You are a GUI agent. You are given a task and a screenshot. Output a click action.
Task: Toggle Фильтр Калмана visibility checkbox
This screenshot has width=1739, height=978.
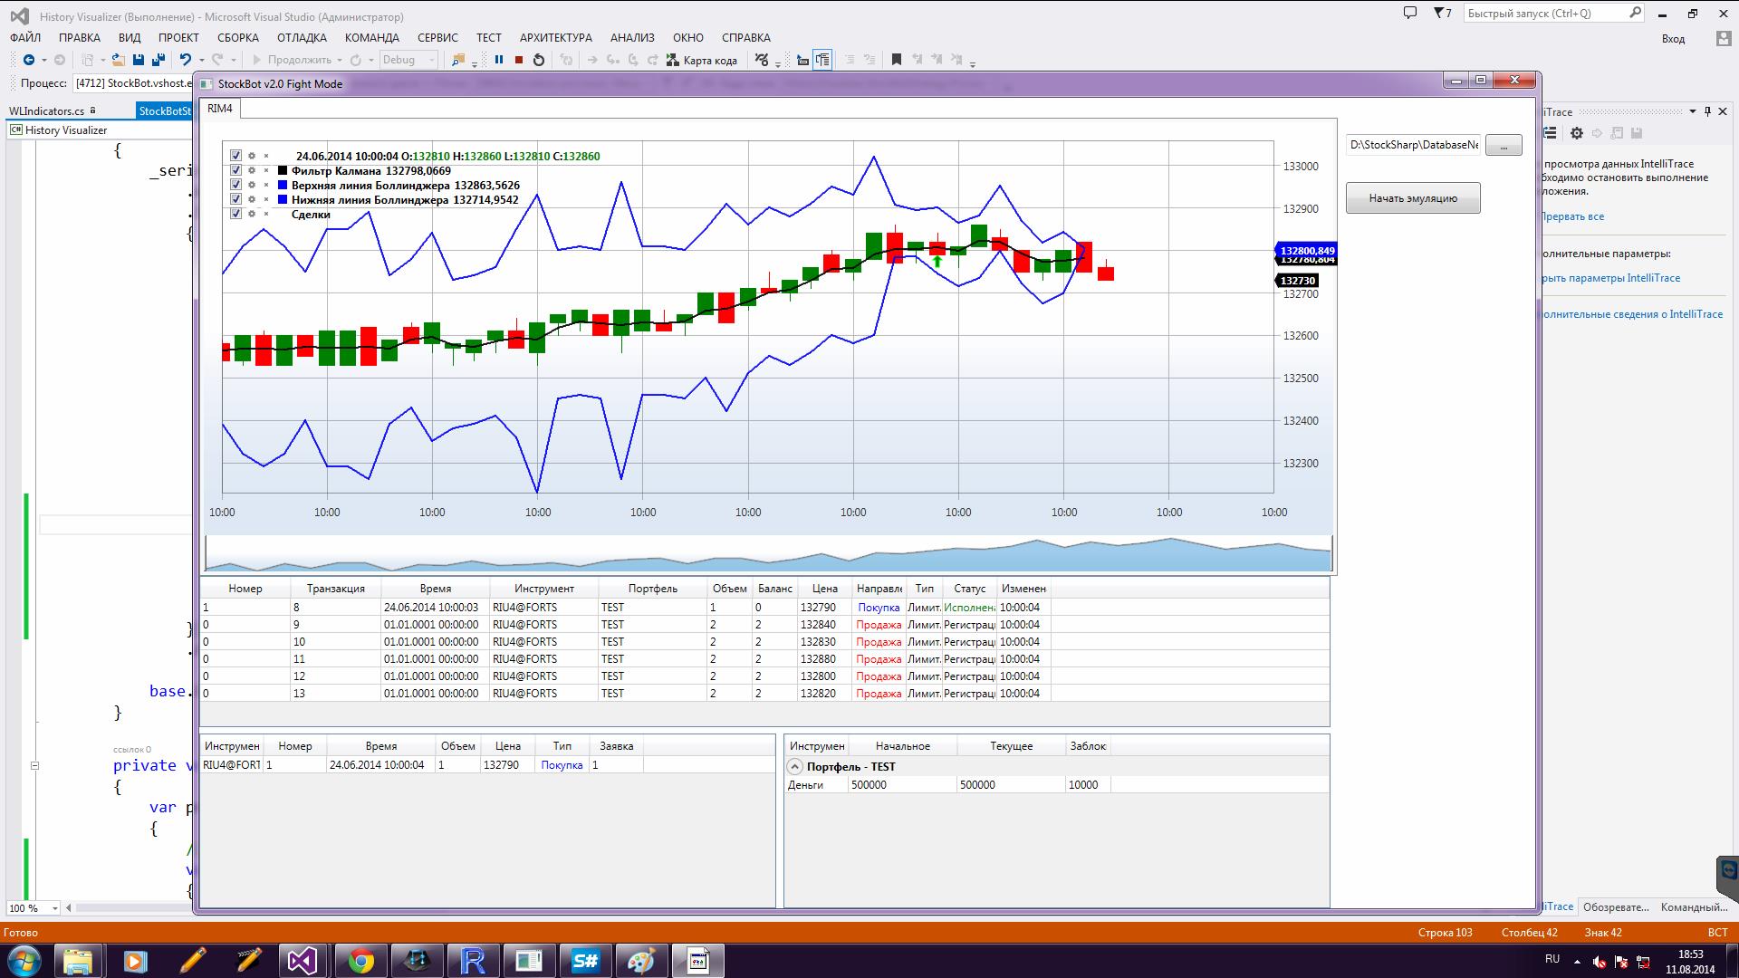click(235, 170)
